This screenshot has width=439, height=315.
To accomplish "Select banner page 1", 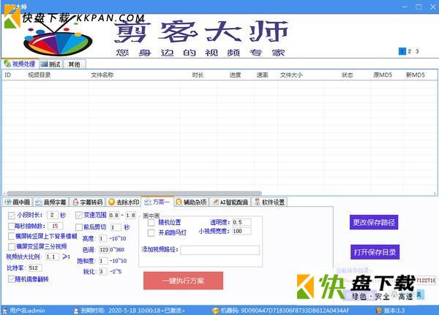I will point(402,51).
